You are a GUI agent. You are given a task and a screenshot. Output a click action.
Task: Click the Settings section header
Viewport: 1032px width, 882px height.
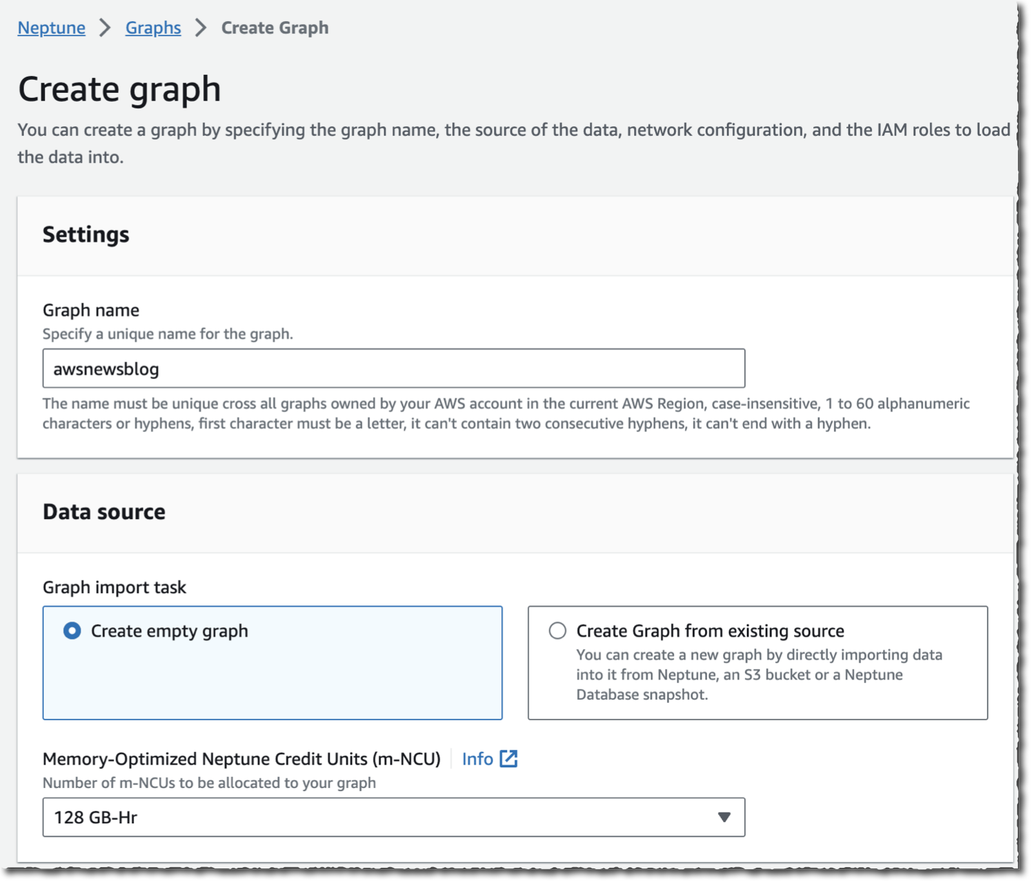click(x=86, y=235)
